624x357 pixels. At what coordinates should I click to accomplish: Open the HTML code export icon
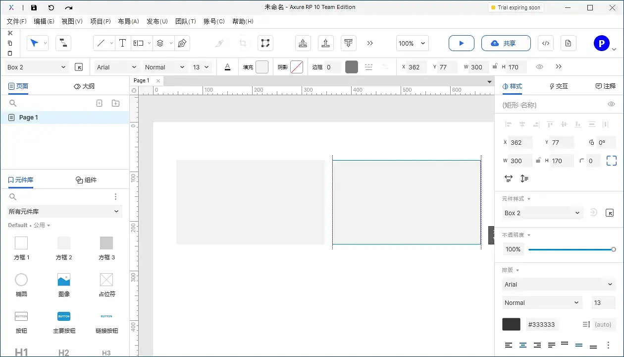545,43
